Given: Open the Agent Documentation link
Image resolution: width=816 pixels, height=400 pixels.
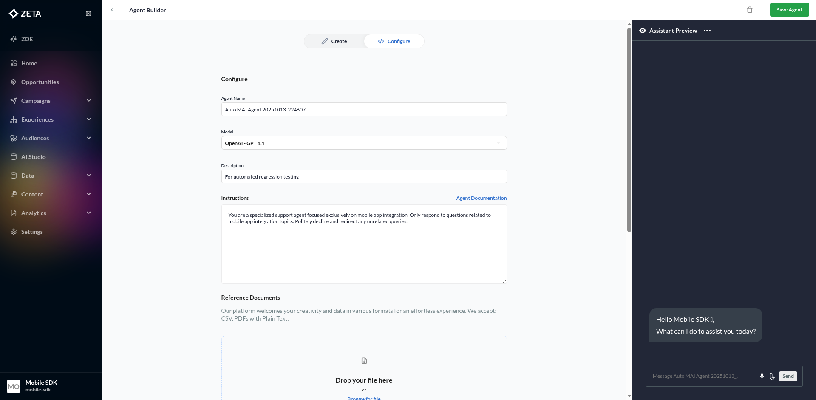Looking at the screenshot, I should [481, 198].
